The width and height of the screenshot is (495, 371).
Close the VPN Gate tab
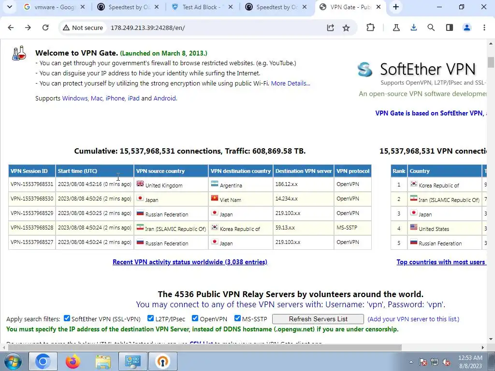(379, 7)
